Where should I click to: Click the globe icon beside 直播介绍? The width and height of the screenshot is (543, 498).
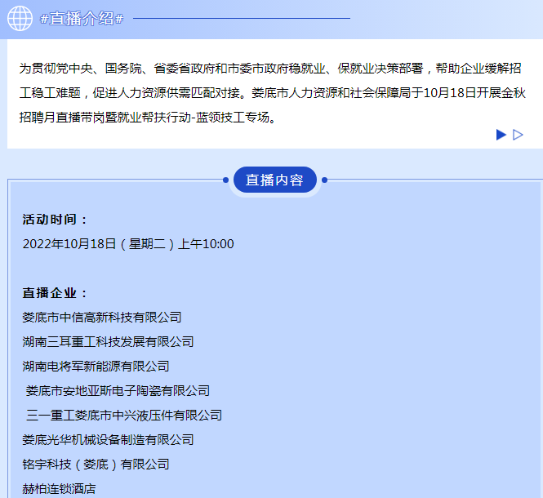(x=20, y=18)
